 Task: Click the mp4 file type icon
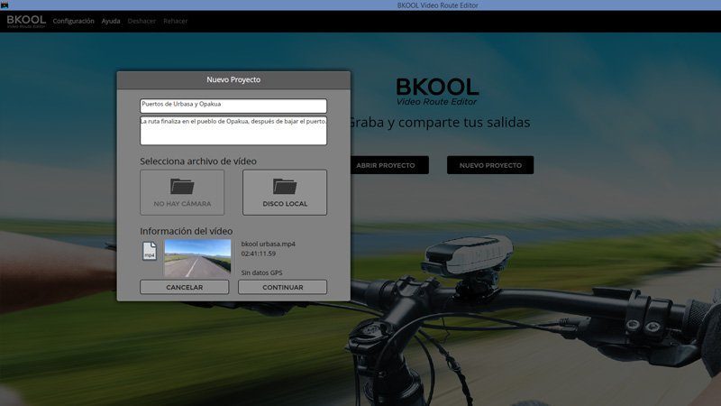pyautogui.click(x=150, y=251)
